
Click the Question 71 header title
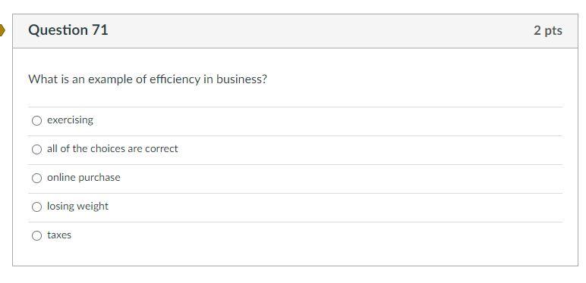pyautogui.click(x=68, y=30)
